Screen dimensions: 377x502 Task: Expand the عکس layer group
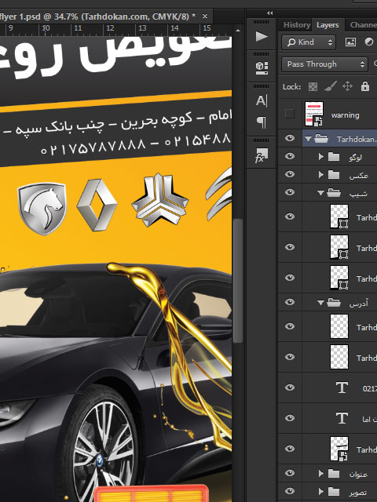[x=320, y=174]
